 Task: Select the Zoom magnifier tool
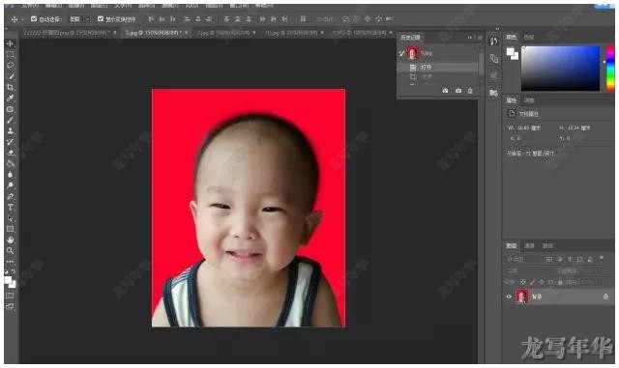[11, 250]
